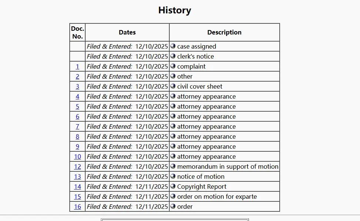Click the globe icon next to clerk's notice
Viewport: 360px width, 221px height.
tap(173, 56)
